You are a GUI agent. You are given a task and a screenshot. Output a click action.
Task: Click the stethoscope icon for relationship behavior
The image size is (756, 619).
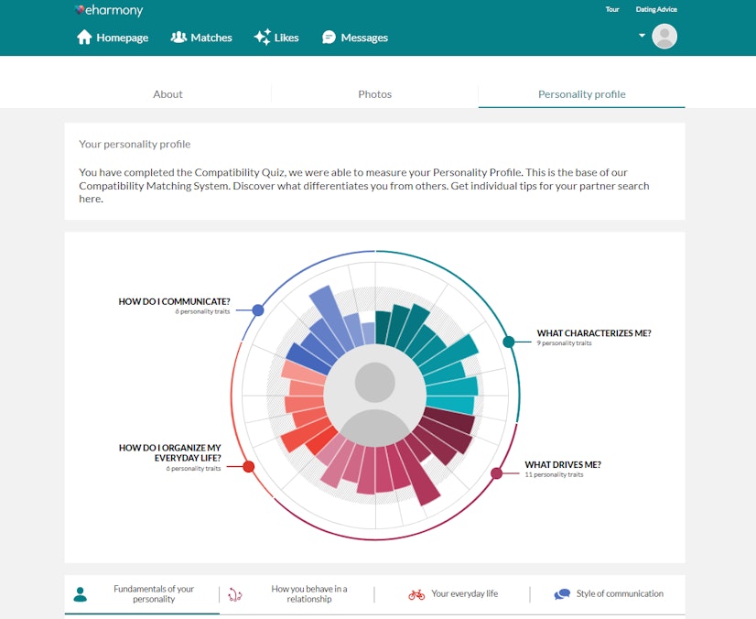pyautogui.click(x=235, y=593)
